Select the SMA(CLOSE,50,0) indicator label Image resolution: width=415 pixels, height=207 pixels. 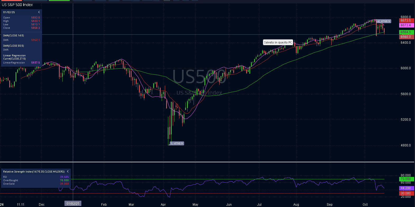click(13, 46)
